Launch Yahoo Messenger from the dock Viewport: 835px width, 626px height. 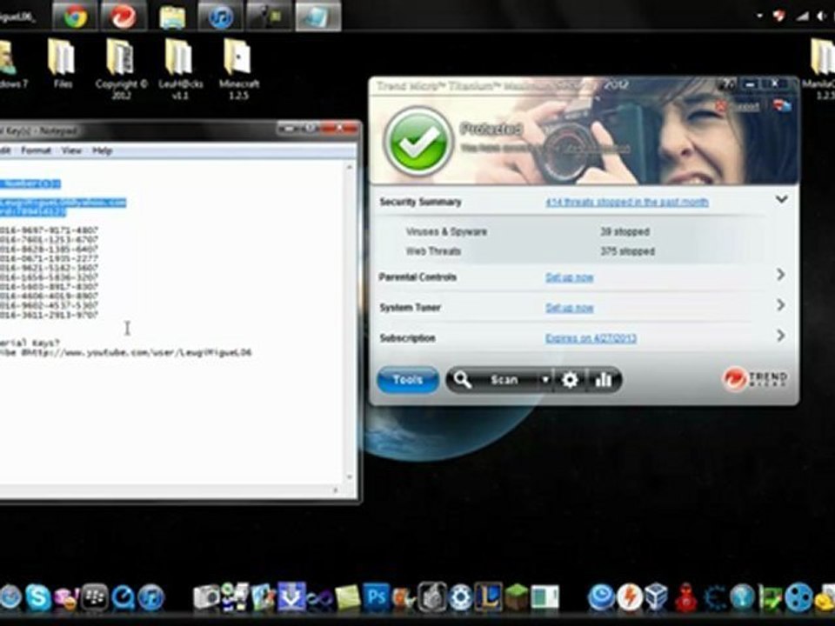(x=66, y=598)
